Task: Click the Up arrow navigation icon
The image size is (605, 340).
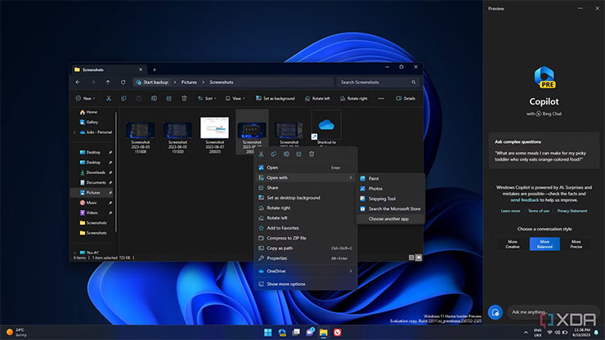Action: point(107,82)
